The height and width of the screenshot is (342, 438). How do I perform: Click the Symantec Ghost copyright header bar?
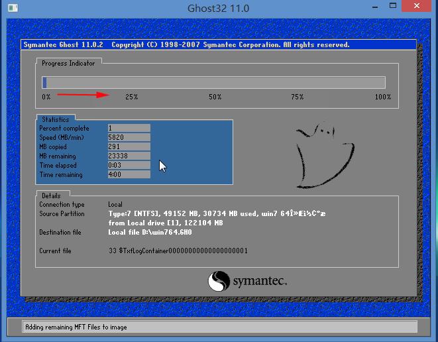(x=219, y=45)
